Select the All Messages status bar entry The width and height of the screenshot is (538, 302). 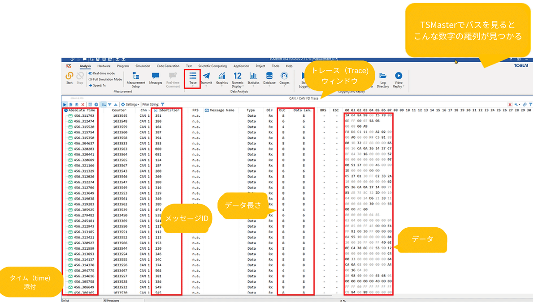point(112,300)
